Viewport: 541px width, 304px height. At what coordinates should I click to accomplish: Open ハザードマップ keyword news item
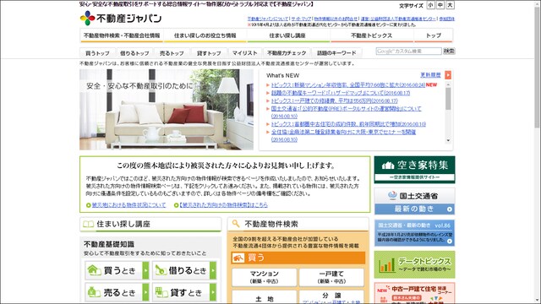pyautogui.click(x=341, y=93)
